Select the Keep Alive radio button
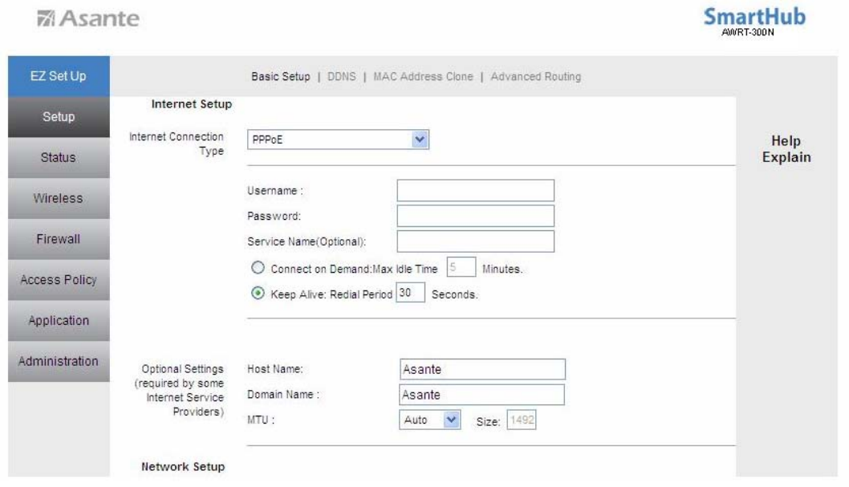 [258, 294]
